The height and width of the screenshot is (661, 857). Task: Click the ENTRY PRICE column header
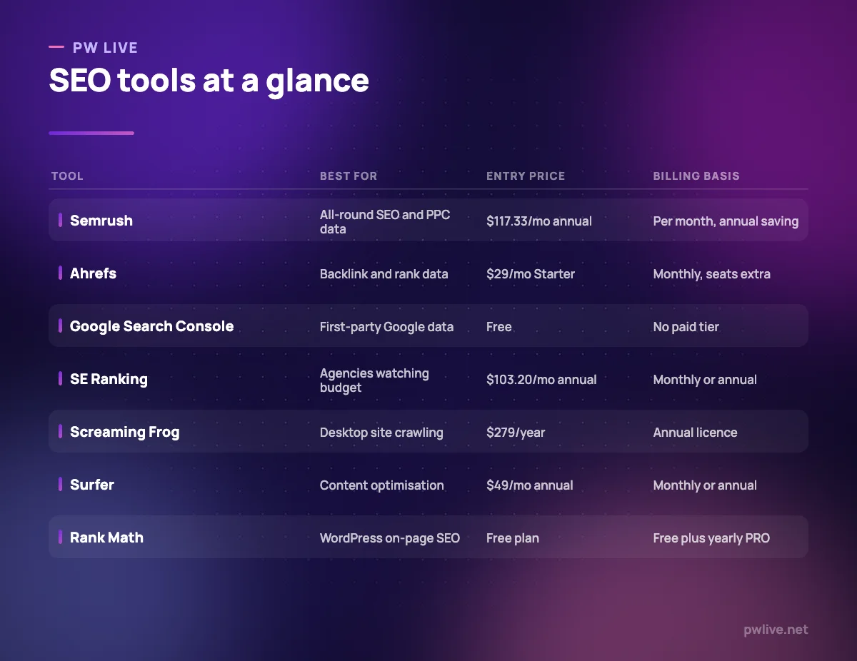526,176
